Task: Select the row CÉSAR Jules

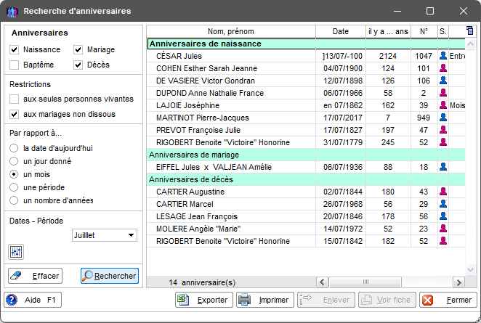Action: (x=306, y=56)
